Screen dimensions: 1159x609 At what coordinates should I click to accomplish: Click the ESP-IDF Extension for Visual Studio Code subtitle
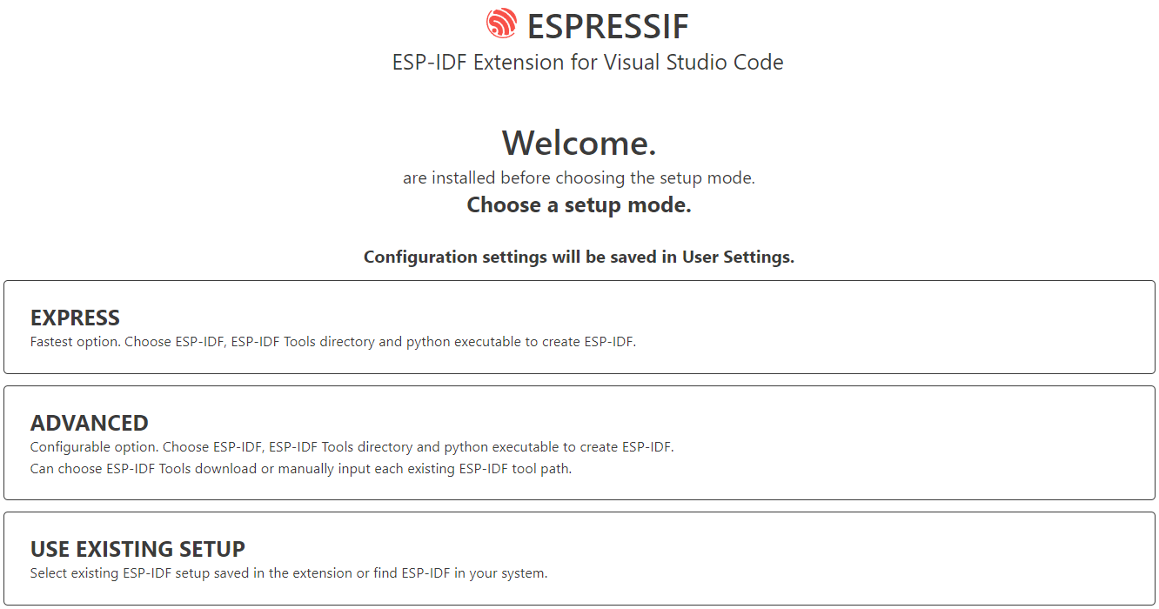[587, 63]
